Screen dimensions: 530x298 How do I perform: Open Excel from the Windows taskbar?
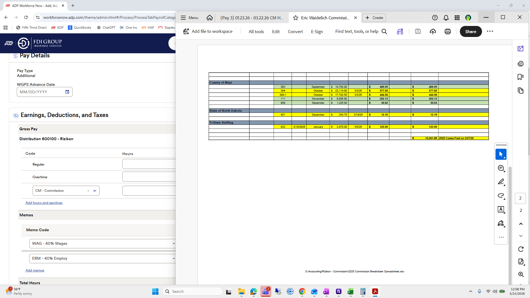pyautogui.click(x=351, y=291)
